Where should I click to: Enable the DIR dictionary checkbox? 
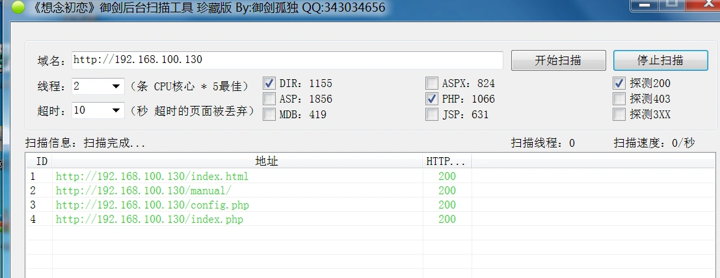point(269,83)
